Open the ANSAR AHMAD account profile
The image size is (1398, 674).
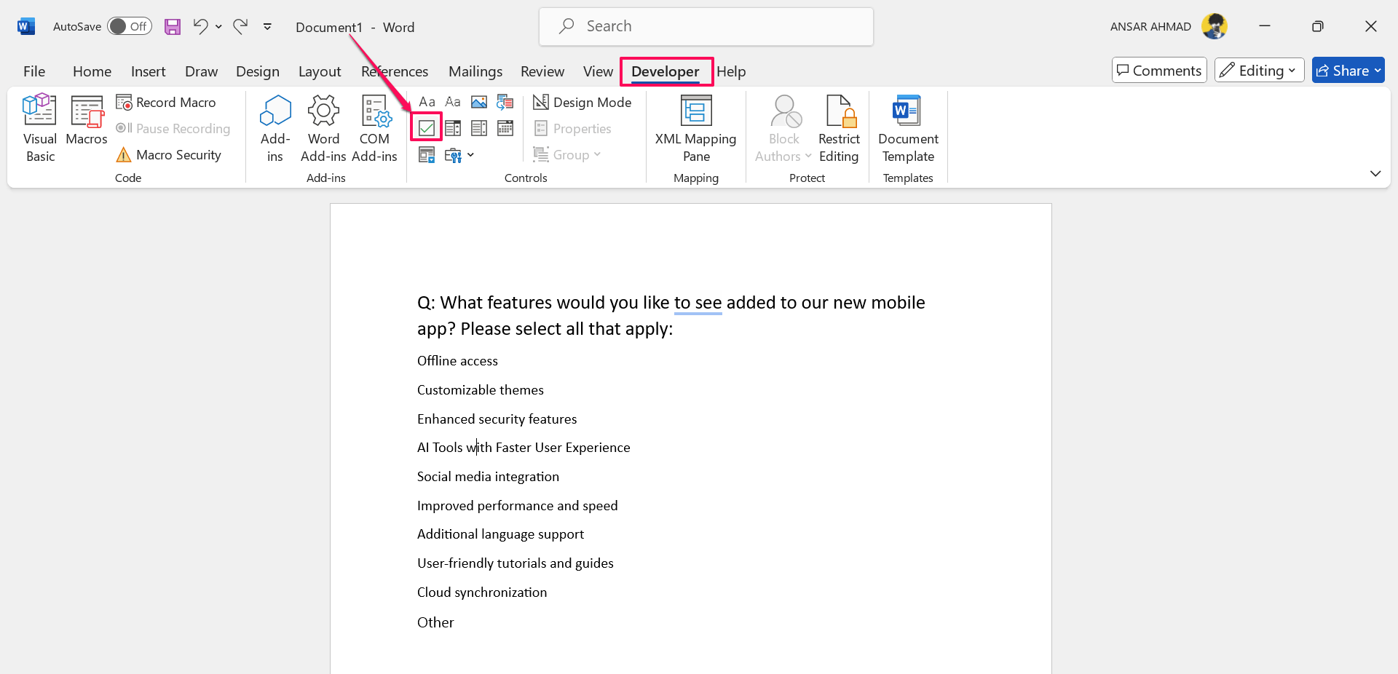[x=1169, y=26]
